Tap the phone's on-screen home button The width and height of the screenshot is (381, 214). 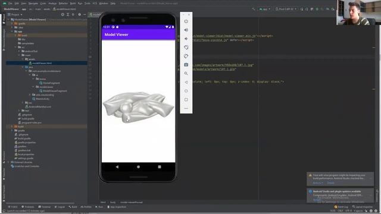click(138, 167)
